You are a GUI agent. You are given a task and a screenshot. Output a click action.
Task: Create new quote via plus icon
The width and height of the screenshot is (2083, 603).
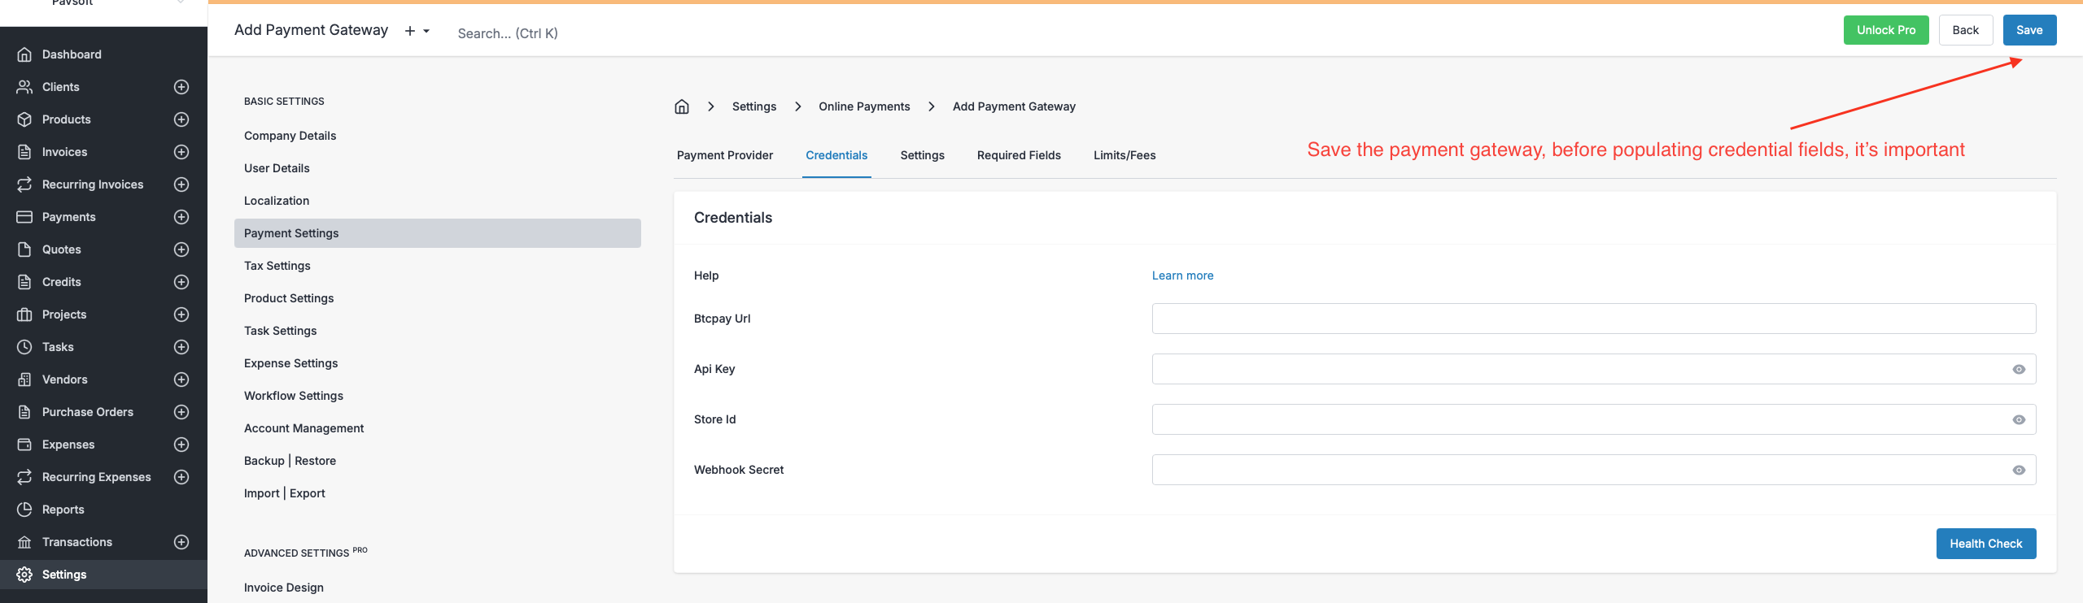[x=181, y=249]
